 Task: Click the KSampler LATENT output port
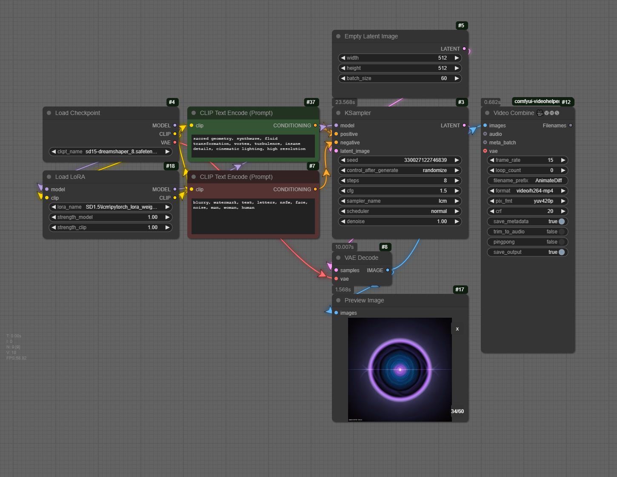(x=464, y=125)
